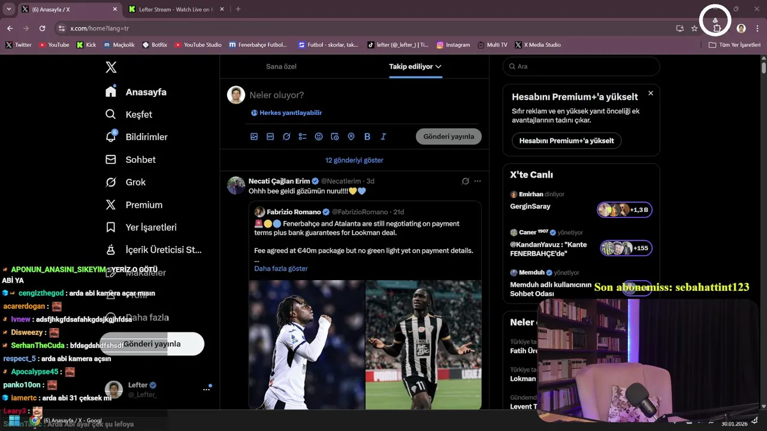767x431 pixels.
Task: Dismiss the Premium+ promo card
Action: click(x=651, y=93)
